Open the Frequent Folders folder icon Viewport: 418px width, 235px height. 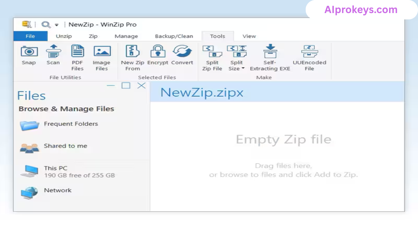[x=29, y=125]
